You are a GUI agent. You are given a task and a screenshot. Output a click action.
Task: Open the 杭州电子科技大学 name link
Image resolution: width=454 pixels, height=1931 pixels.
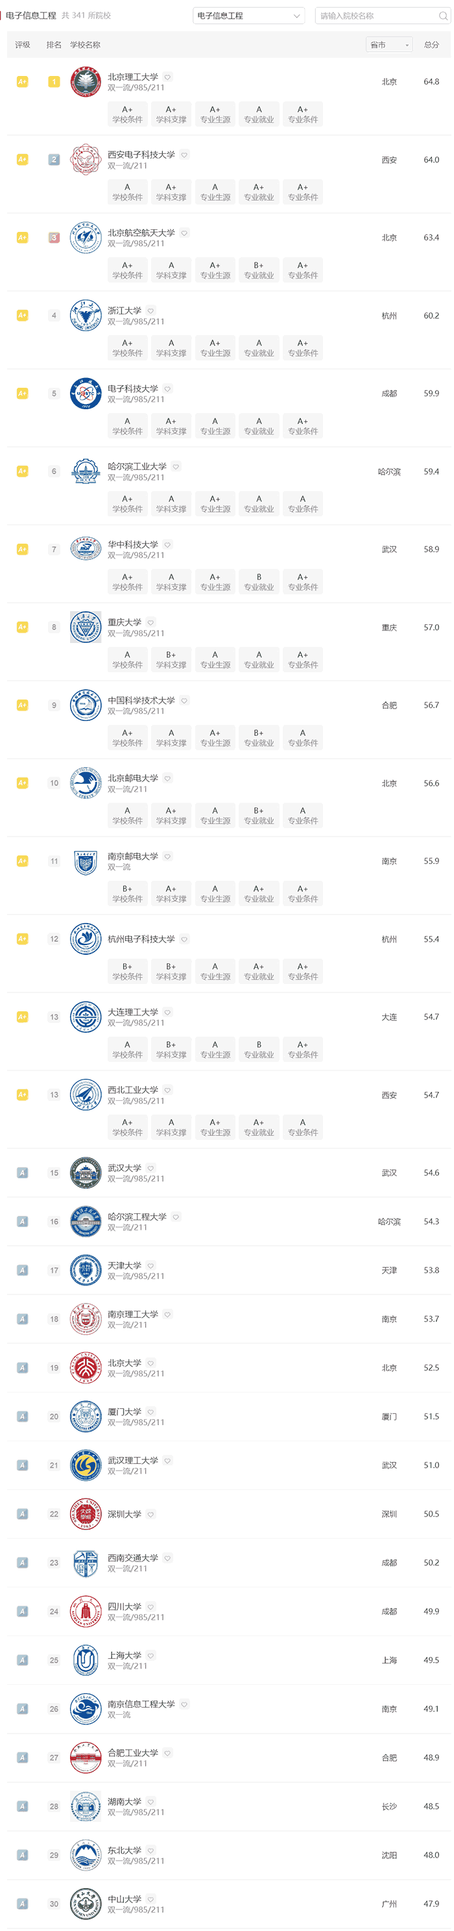tap(141, 939)
